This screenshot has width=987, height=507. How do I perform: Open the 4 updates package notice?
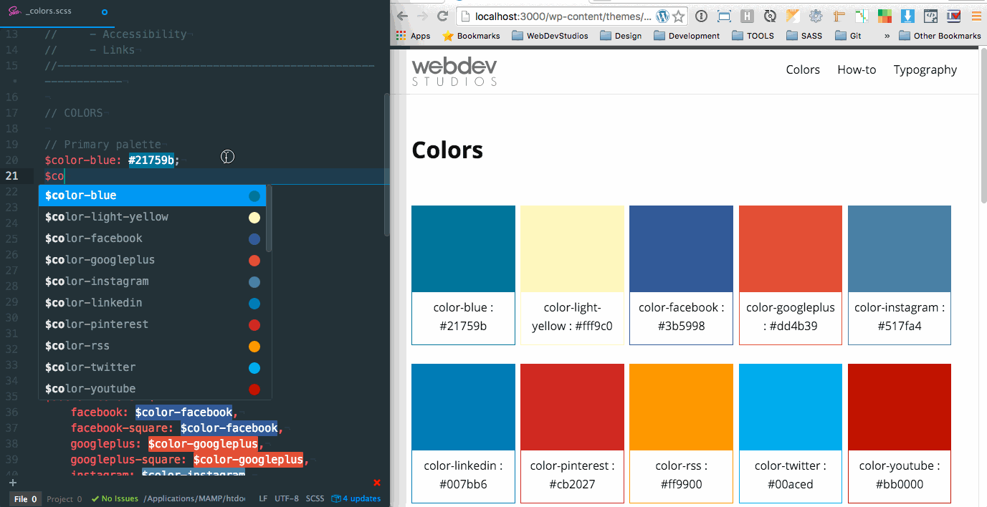click(356, 499)
